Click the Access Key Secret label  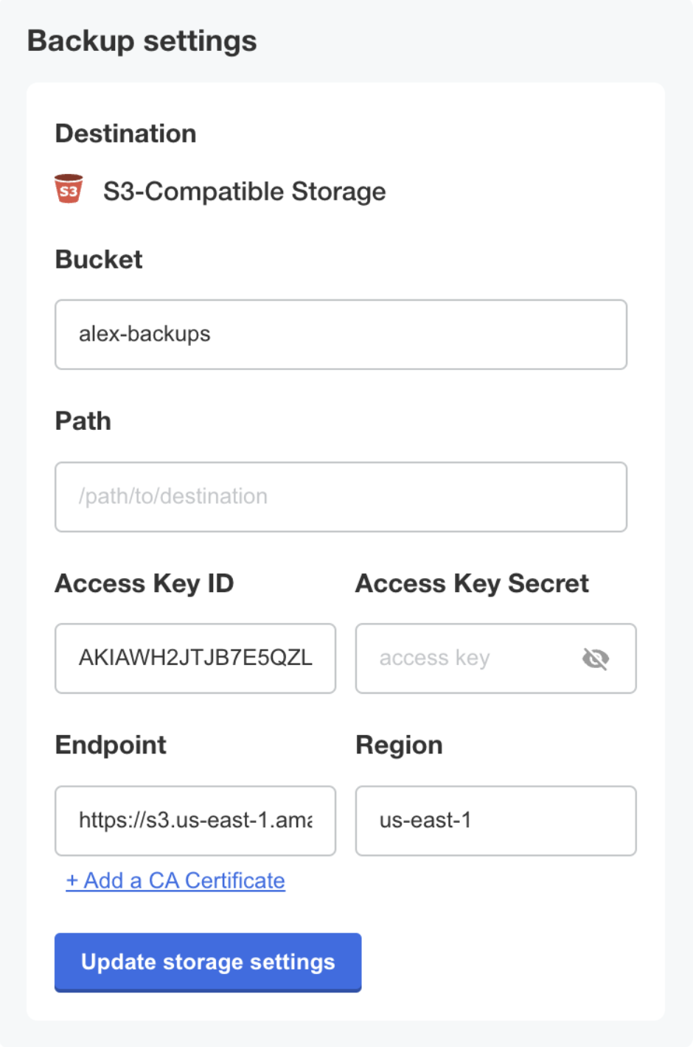pos(472,582)
